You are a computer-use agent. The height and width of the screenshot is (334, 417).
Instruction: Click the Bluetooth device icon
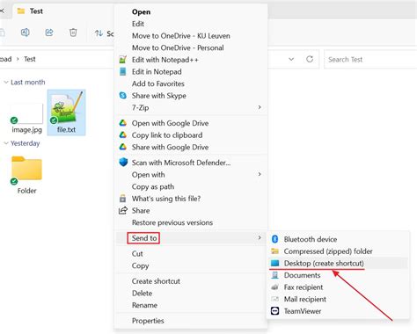click(x=274, y=239)
